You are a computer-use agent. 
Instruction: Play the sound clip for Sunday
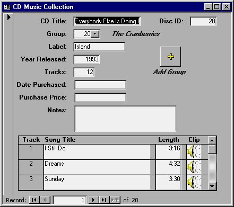[194, 183]
